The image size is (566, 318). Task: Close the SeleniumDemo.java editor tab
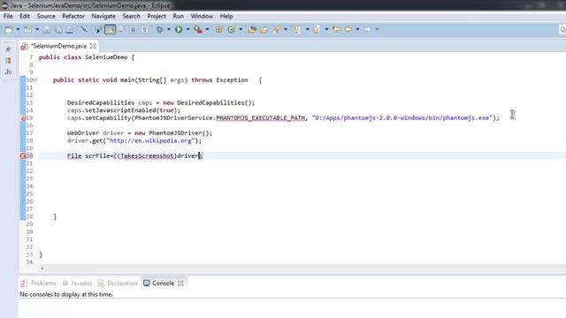(93, 46)
